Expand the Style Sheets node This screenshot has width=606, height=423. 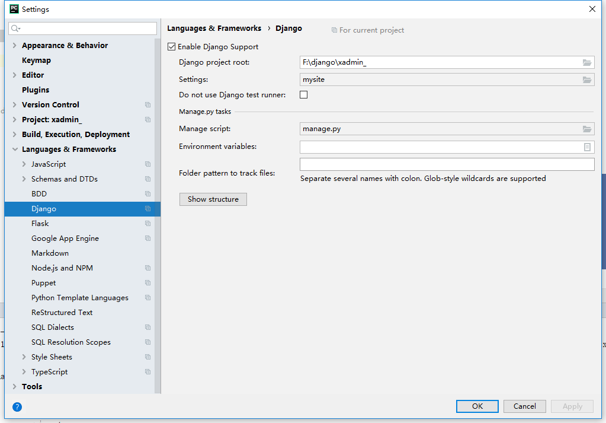click(24, 357)
